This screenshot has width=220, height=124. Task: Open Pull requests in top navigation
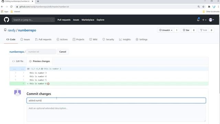coord(64,20)
